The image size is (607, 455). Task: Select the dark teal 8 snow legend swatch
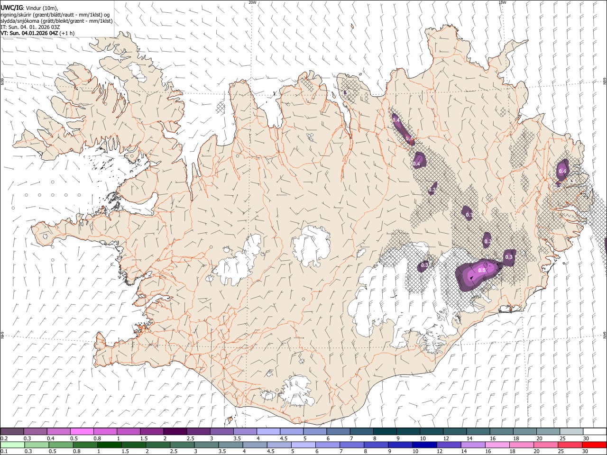pos(385,432)
